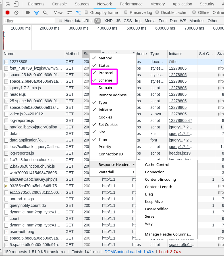Check the Offline checkbox
Image resolution: width=224 pixels, height=256 pixels.
(194, 12)
